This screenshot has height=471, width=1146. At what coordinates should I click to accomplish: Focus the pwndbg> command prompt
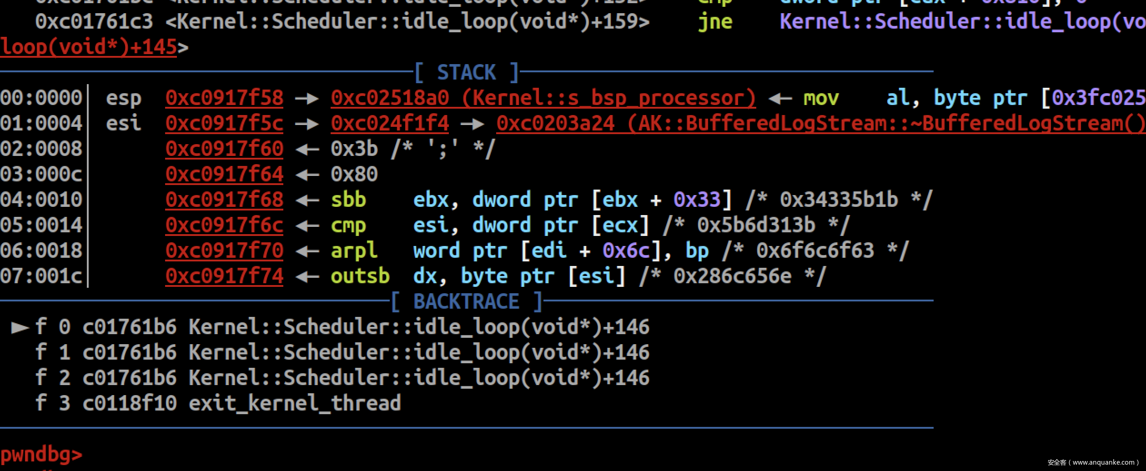click(x=41, y=455)
